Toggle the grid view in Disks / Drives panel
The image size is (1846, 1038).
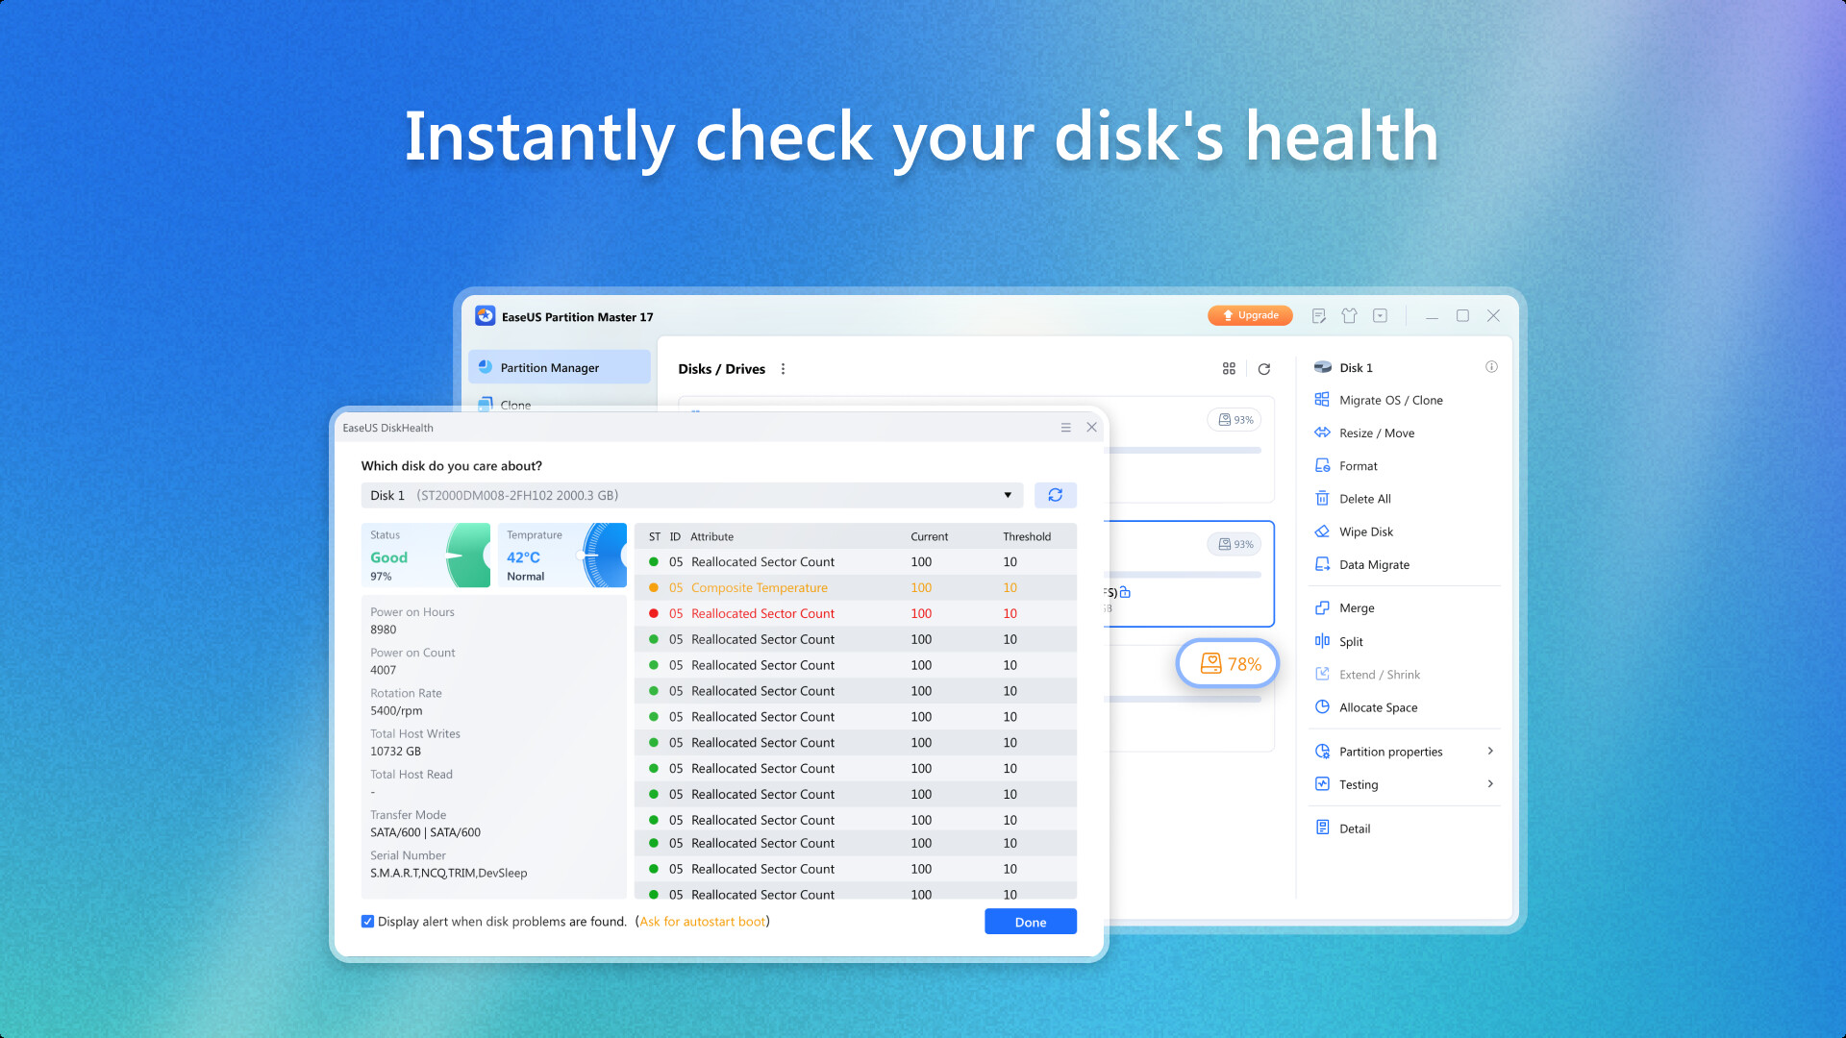coord(1229,368)
